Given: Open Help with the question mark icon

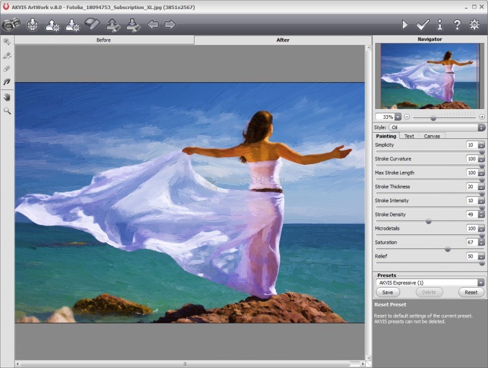Looking at the screenshot, I should click(457, 24).
